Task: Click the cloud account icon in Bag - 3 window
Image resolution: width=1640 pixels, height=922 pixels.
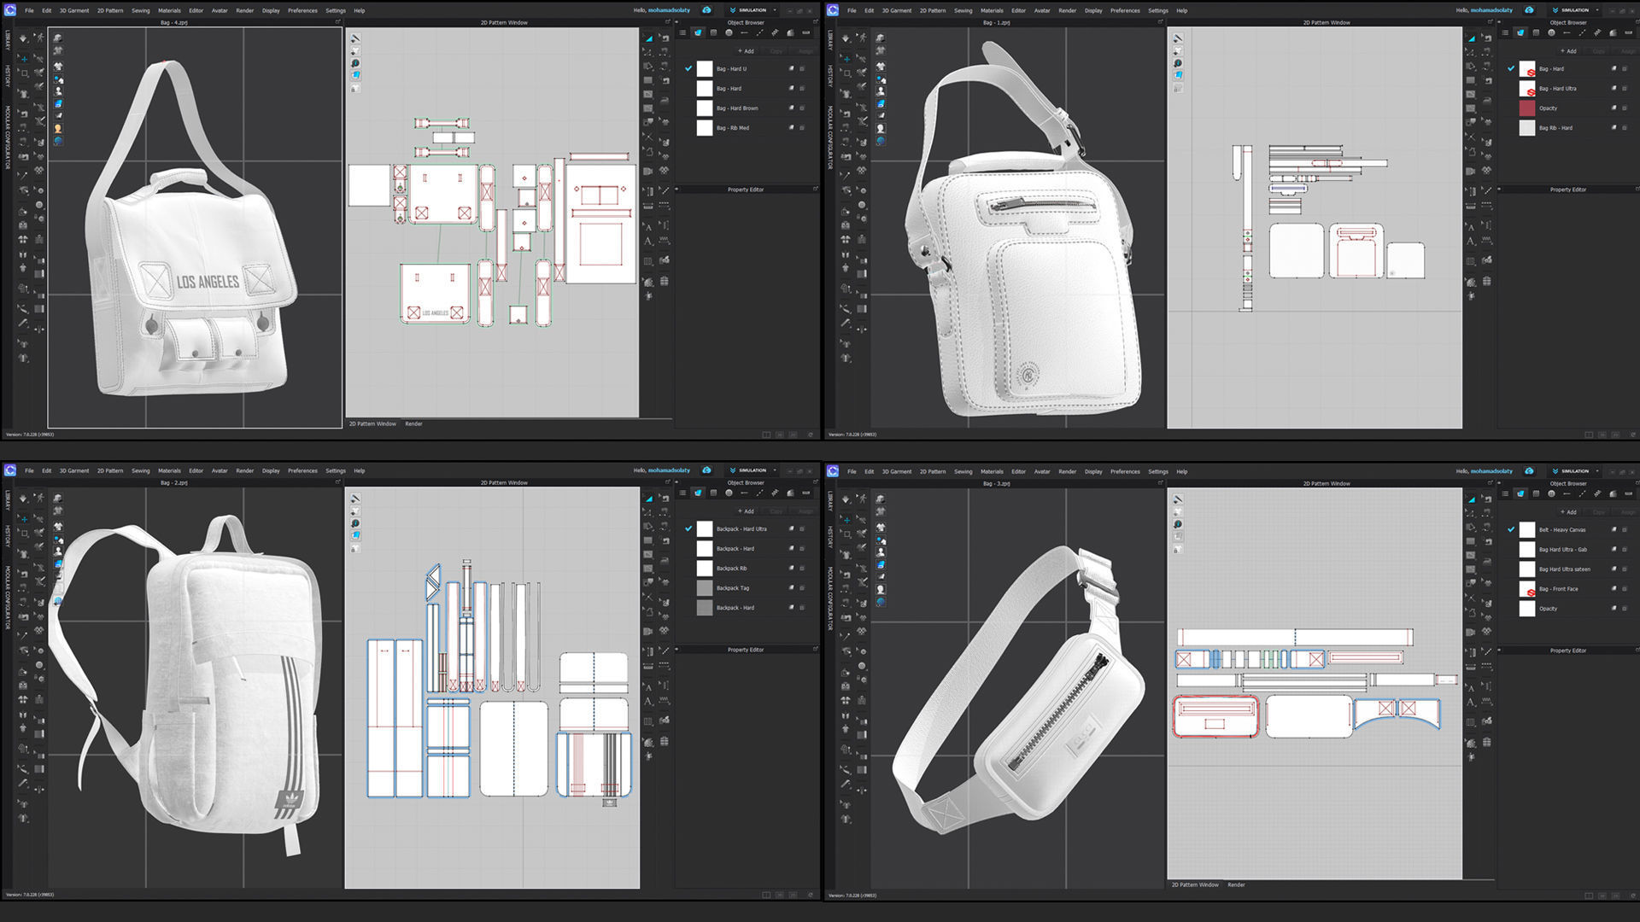Action: (x=1529, y=471)
